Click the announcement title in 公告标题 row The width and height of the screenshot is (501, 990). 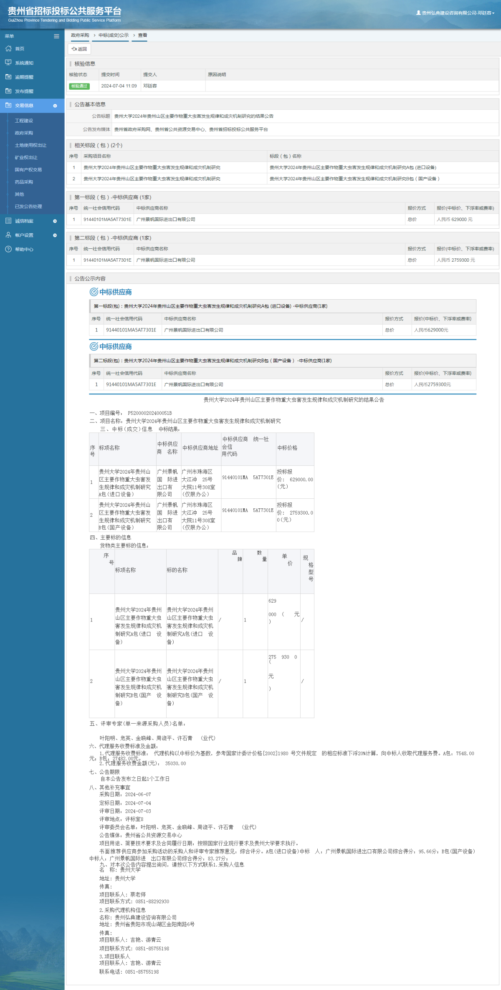coord(194,116)
